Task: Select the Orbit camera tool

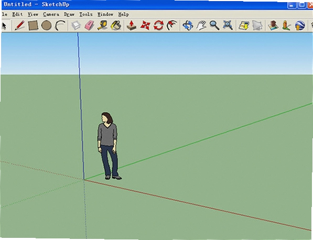Action: click(x=188, y=26)
